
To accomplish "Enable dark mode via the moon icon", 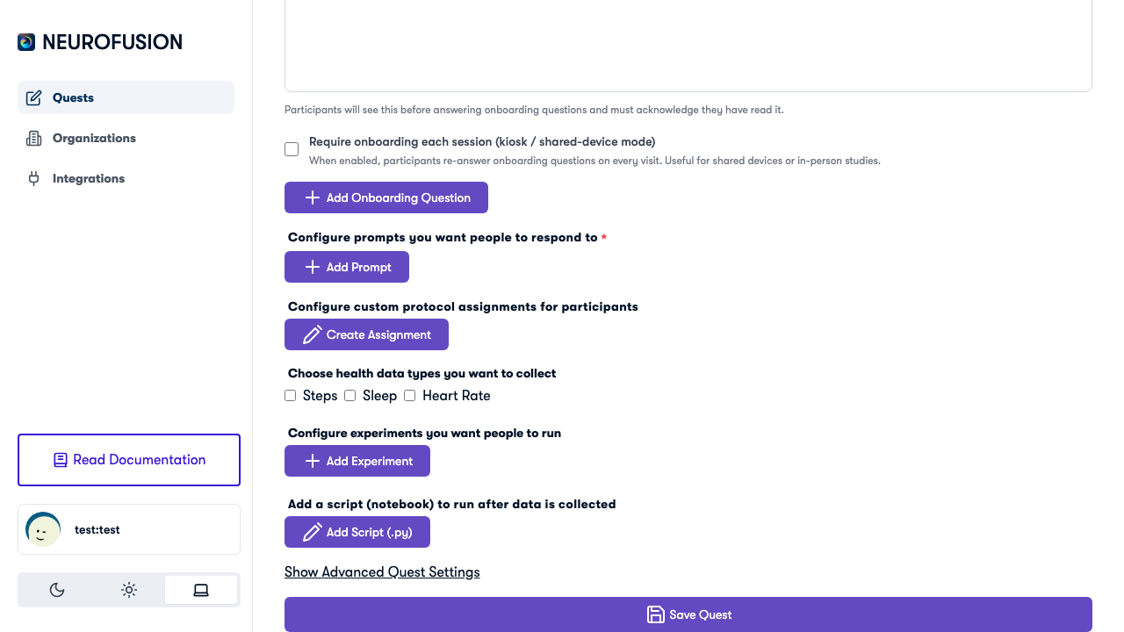I will click(x=56, y=590).
